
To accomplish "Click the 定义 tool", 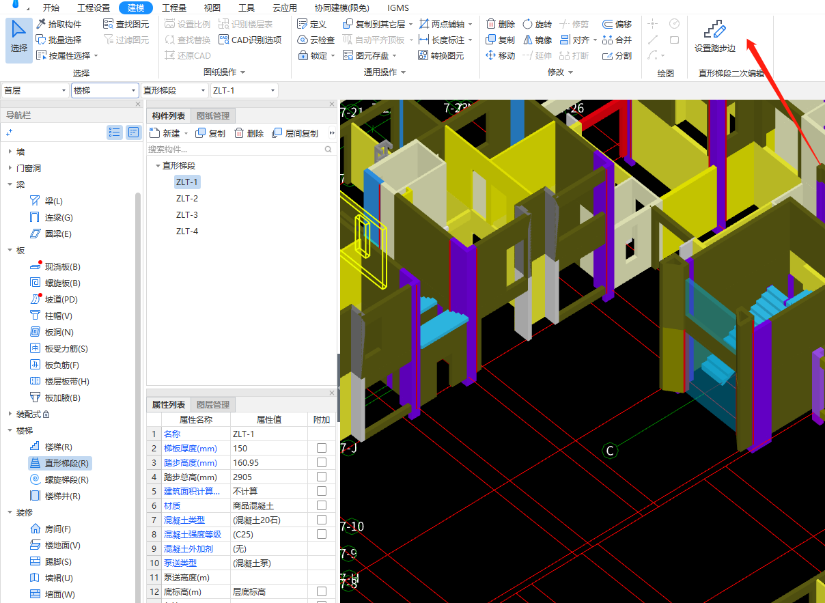I will 312,24.
